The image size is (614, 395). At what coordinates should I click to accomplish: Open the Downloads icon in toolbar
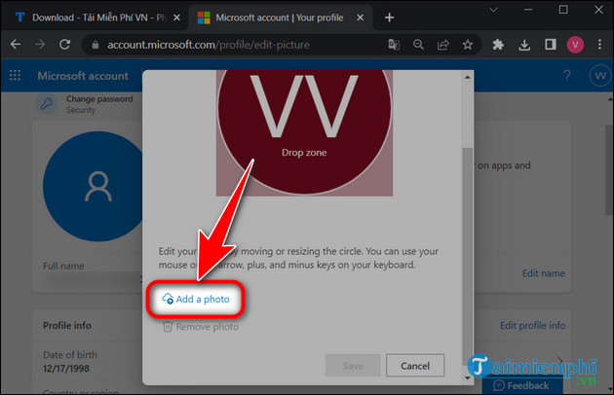pyautogui.click(x=524, y=45)
